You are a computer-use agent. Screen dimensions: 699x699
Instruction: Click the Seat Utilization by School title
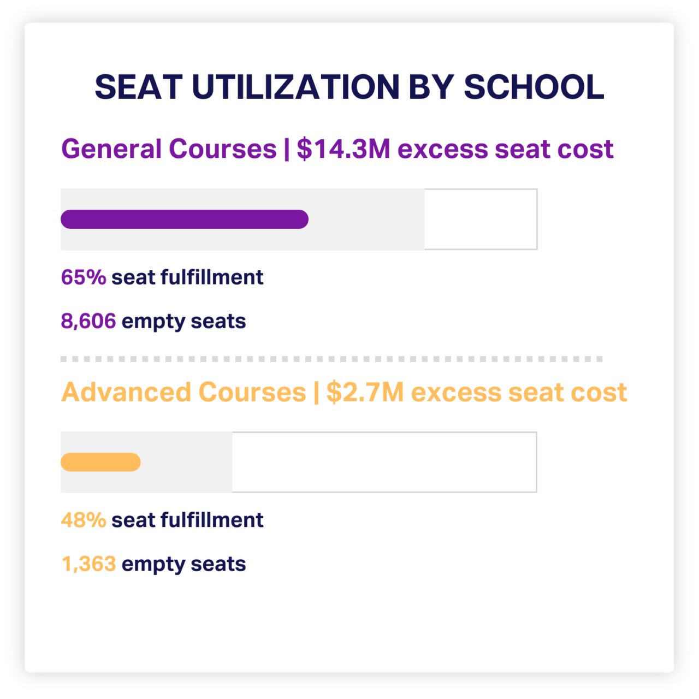click(x=349, y=87)
